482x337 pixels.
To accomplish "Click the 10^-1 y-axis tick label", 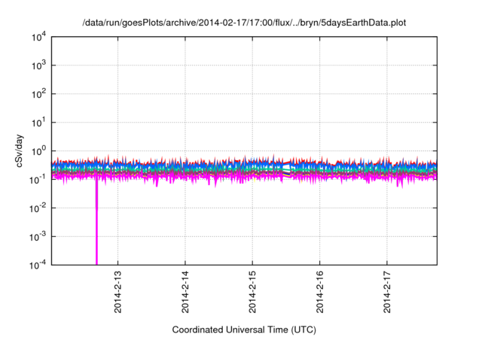I will click(x=38, y=180).
